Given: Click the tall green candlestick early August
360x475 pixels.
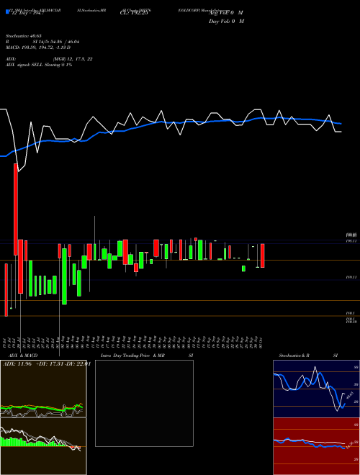Looking at the screenshot, I should (x=64, y=276).
